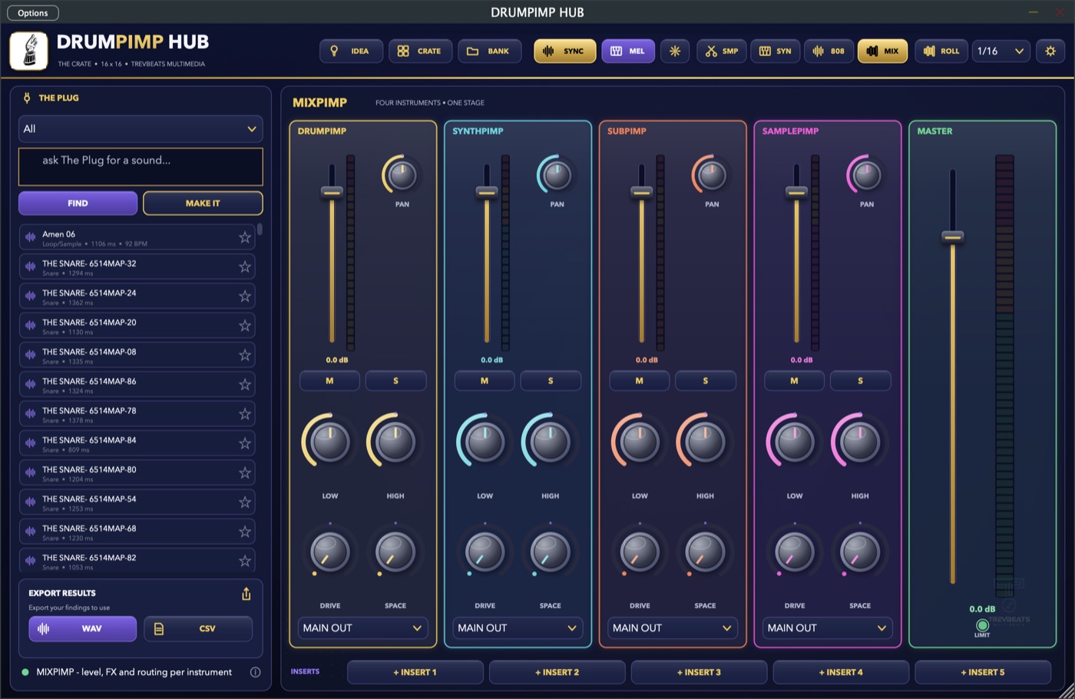Click SYNTHPIMP pan knob

[557, 175]
